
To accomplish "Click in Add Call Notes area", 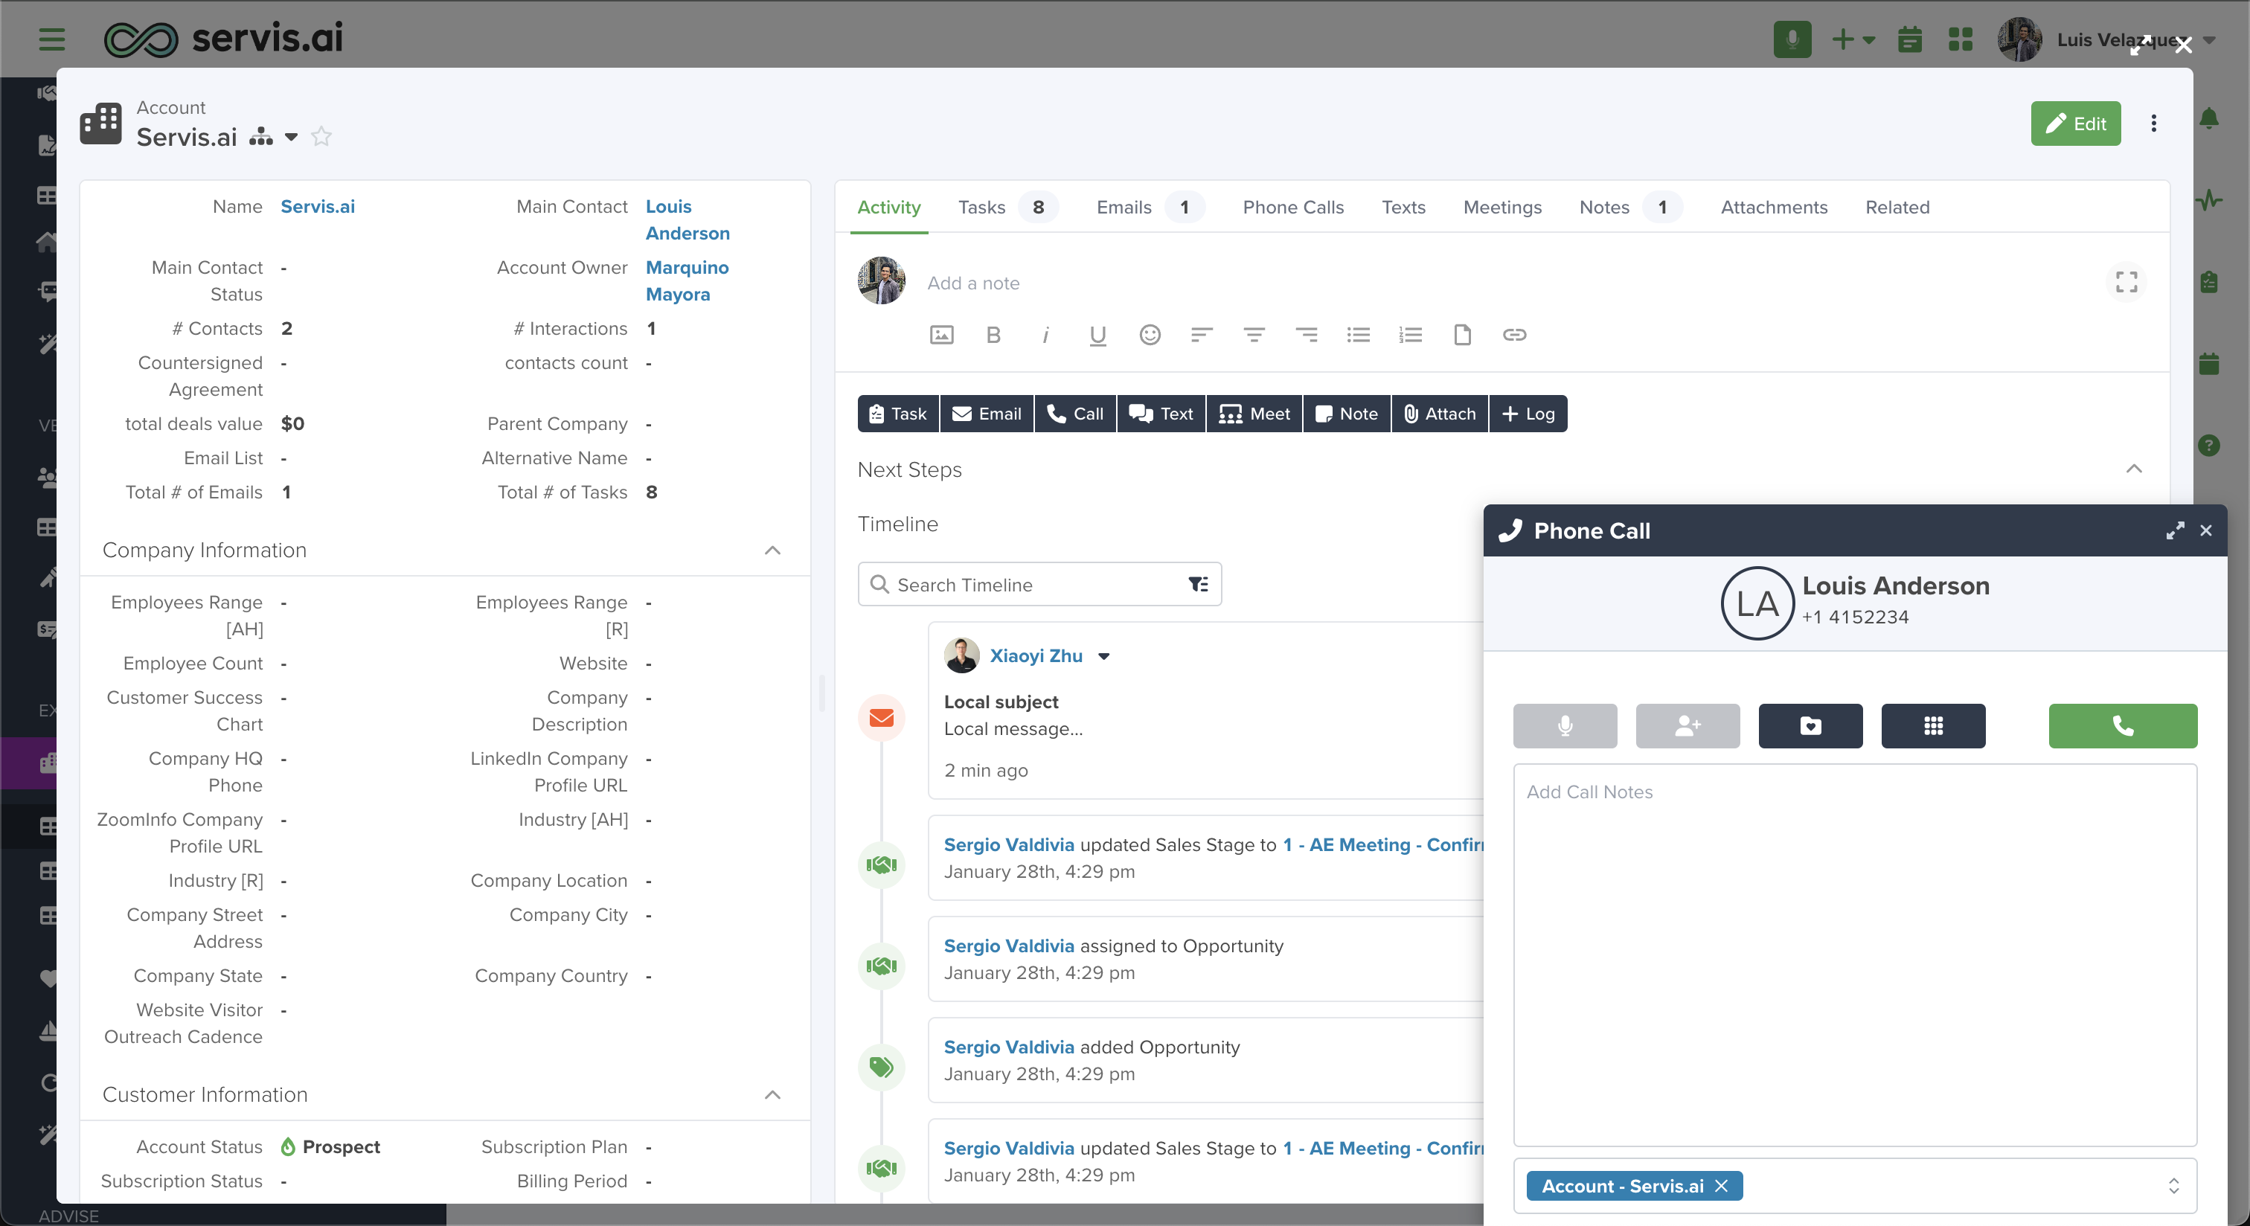I will [x=1853, y=954].
